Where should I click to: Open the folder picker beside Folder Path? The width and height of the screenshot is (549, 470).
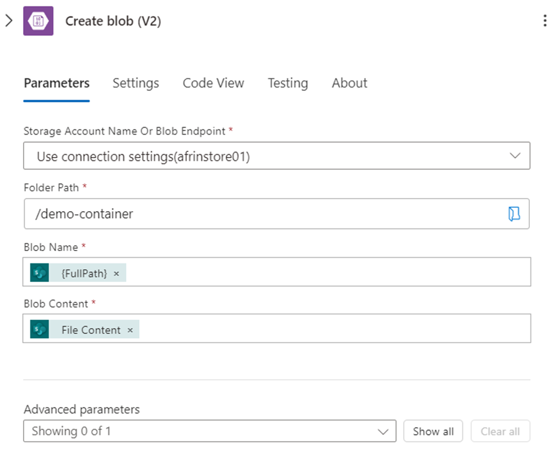coord(514,214)
